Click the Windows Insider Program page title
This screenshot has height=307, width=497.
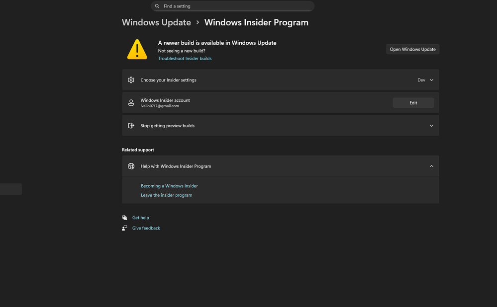tap(256, 22)
